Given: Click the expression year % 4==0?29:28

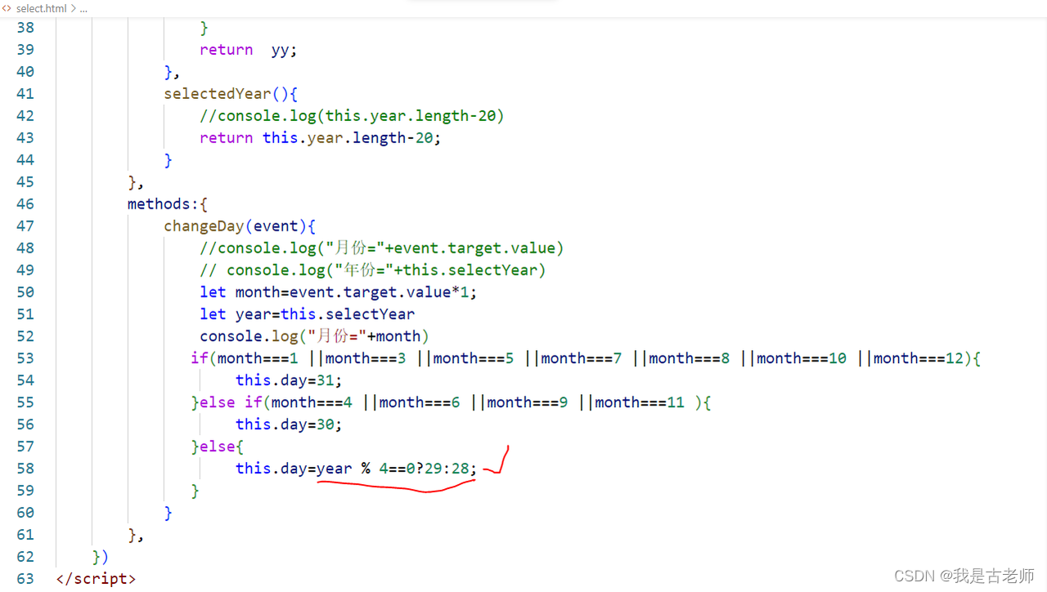Looking at the screenshot, I should [393, 469].
